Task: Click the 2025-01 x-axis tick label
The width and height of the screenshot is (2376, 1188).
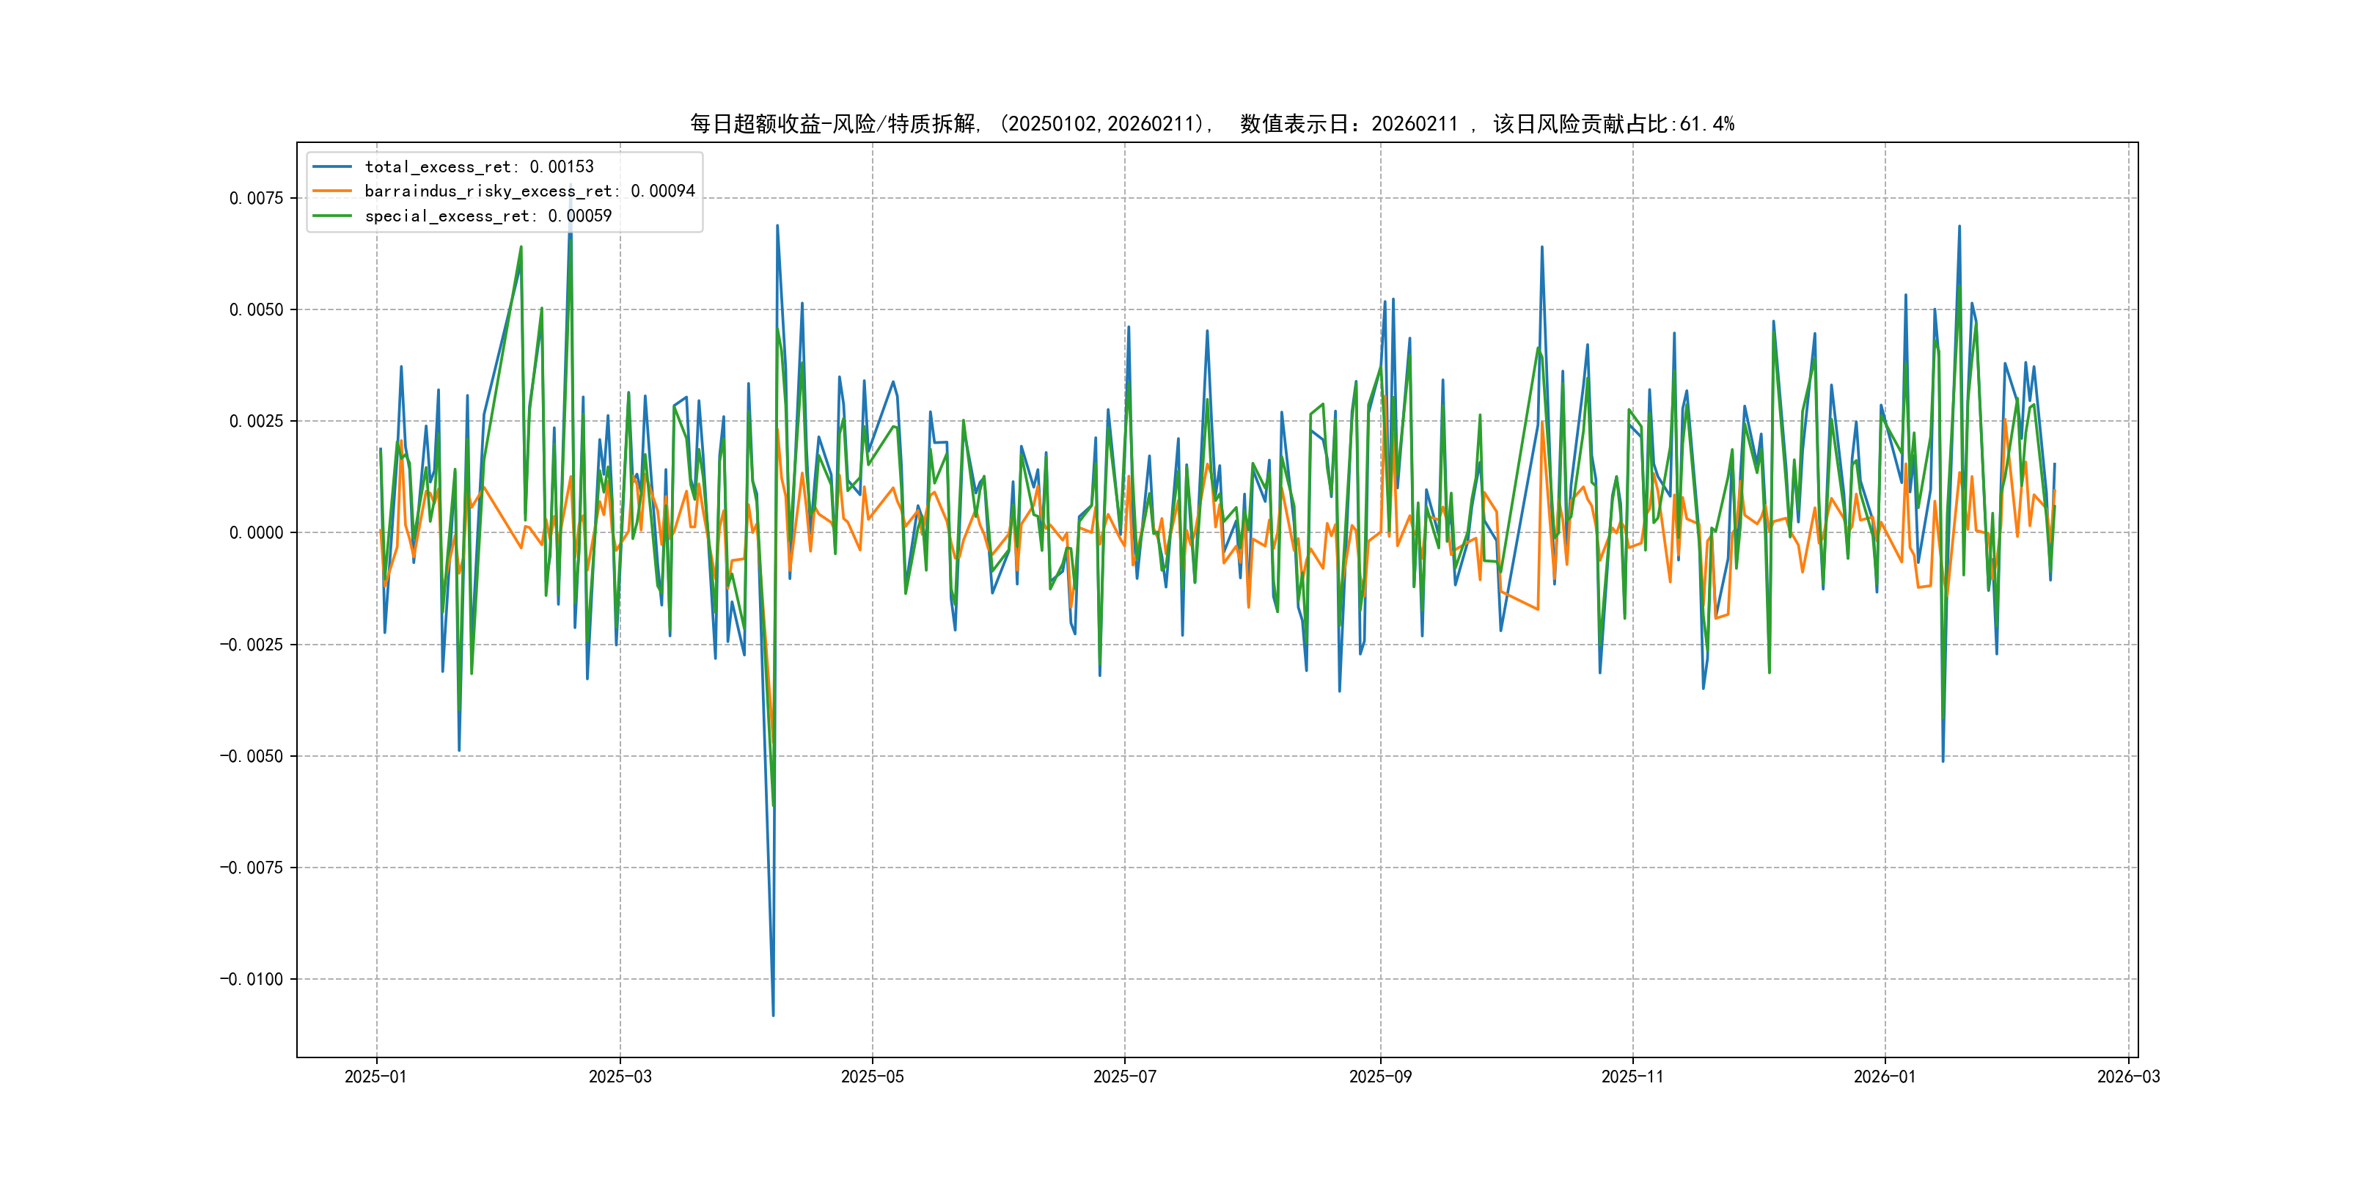Action: (375, 1077)
